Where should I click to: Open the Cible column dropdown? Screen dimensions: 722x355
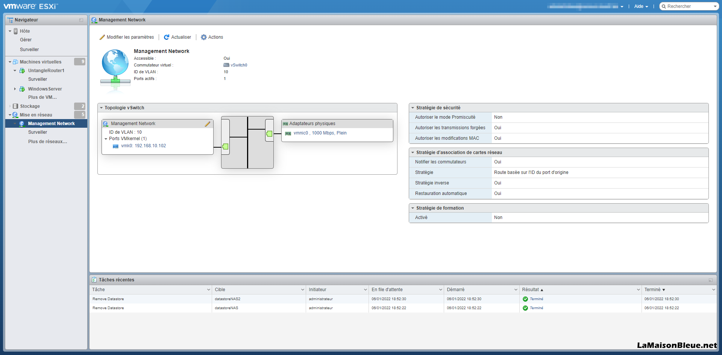coord(303,290)
